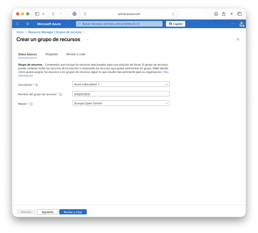Open the Azure portal hamburger menu
This screenshot has height=233, width=258.
pos(28,24)
